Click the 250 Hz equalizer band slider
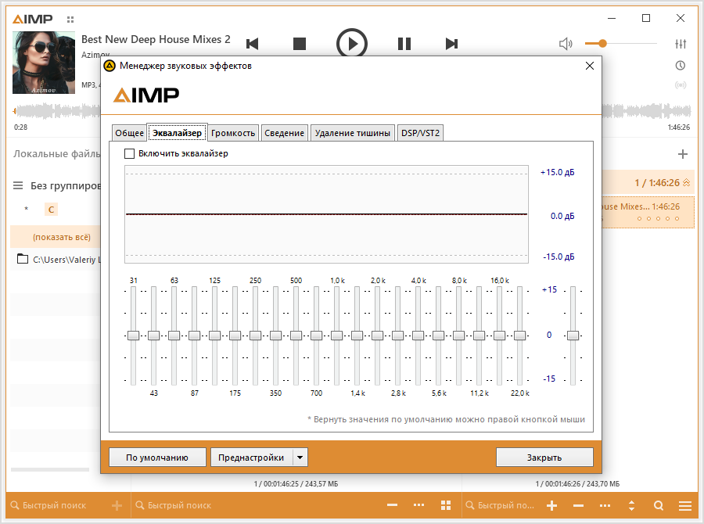 click(256, 336)
